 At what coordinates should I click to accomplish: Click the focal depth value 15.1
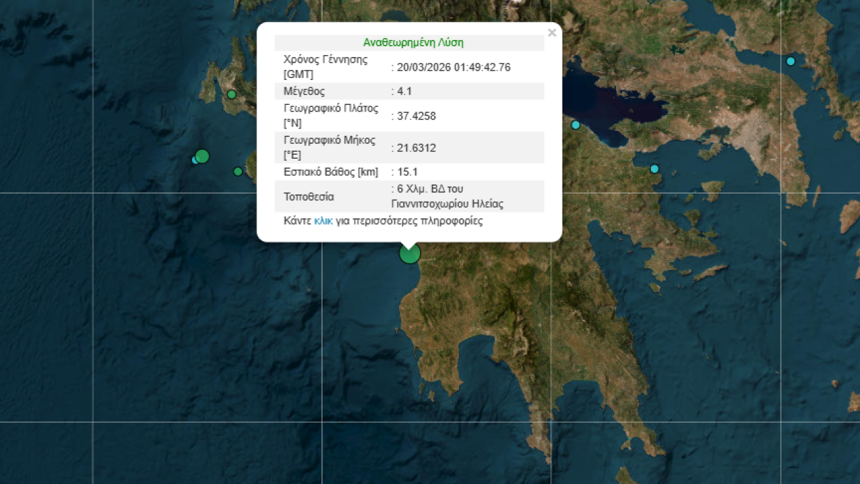(x=408, y=172)
